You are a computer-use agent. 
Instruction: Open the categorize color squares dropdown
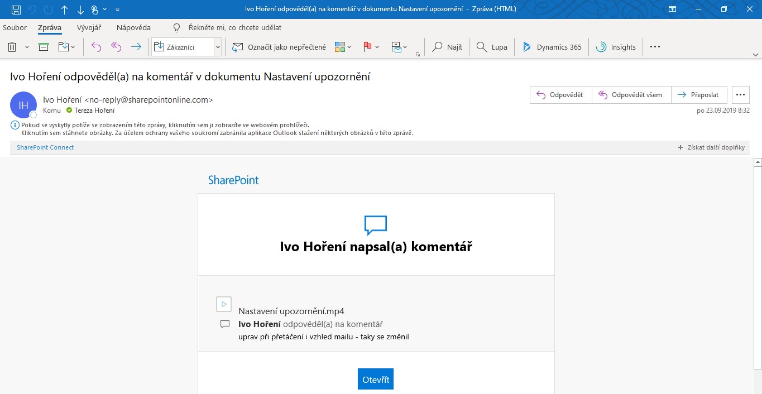343,47
